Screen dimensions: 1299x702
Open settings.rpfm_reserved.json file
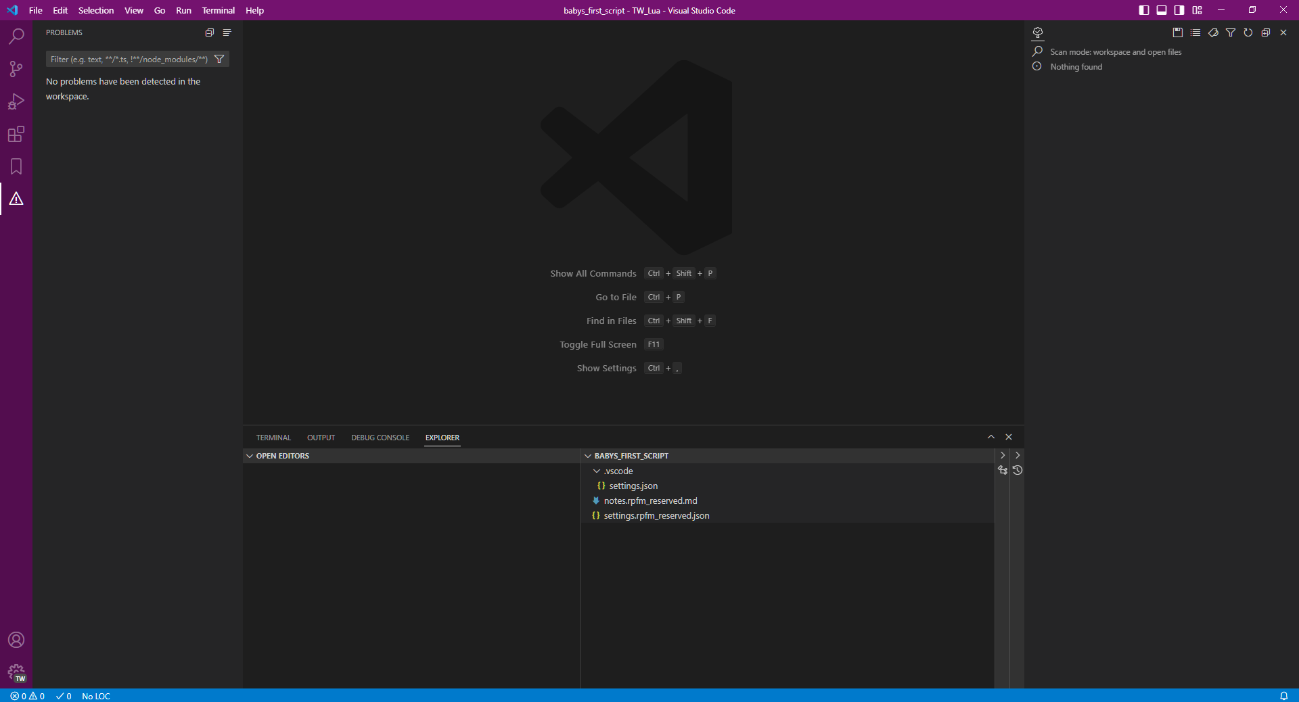click(x=788, y=515)
